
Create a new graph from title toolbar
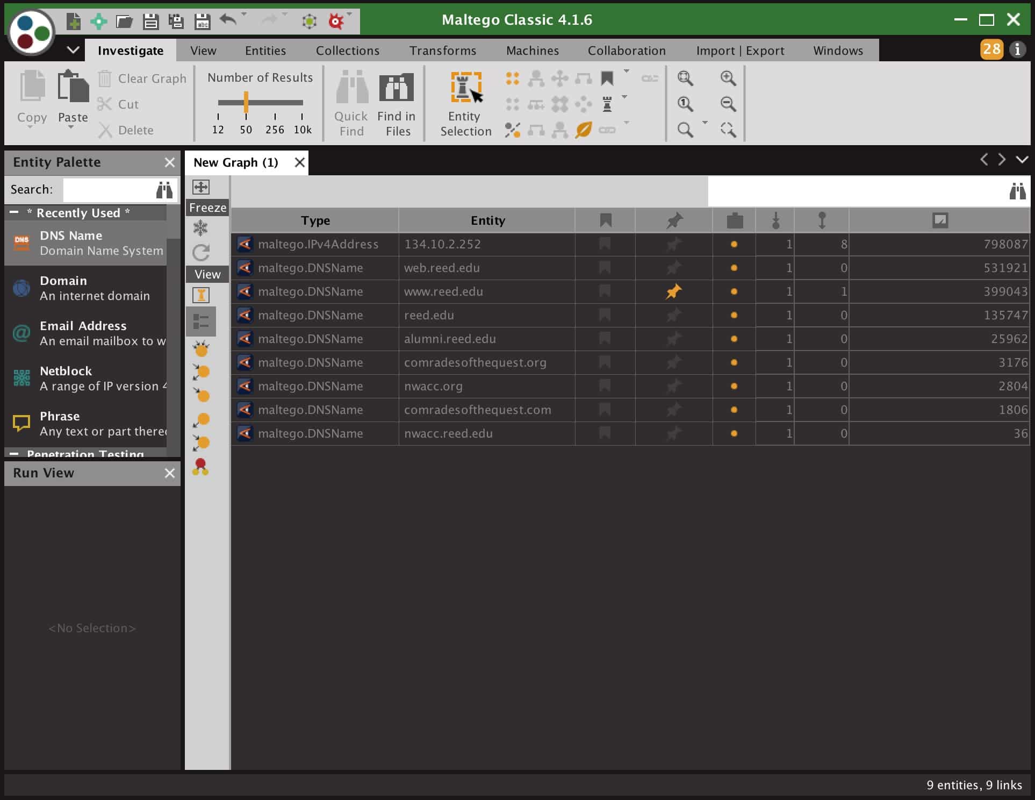point(74,22)
